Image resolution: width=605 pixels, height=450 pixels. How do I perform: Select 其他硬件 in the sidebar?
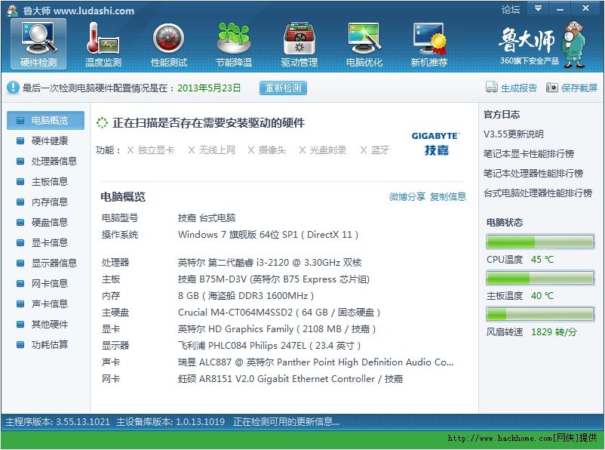(x=45, y=325)
